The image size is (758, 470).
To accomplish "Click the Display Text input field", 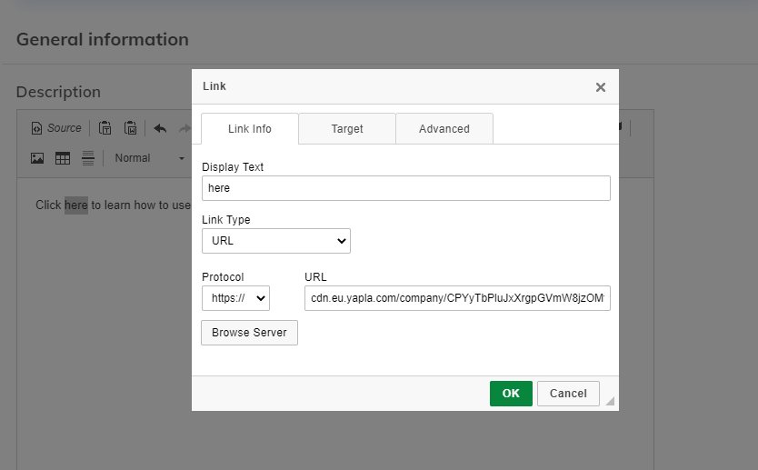I will pos(405,188).
